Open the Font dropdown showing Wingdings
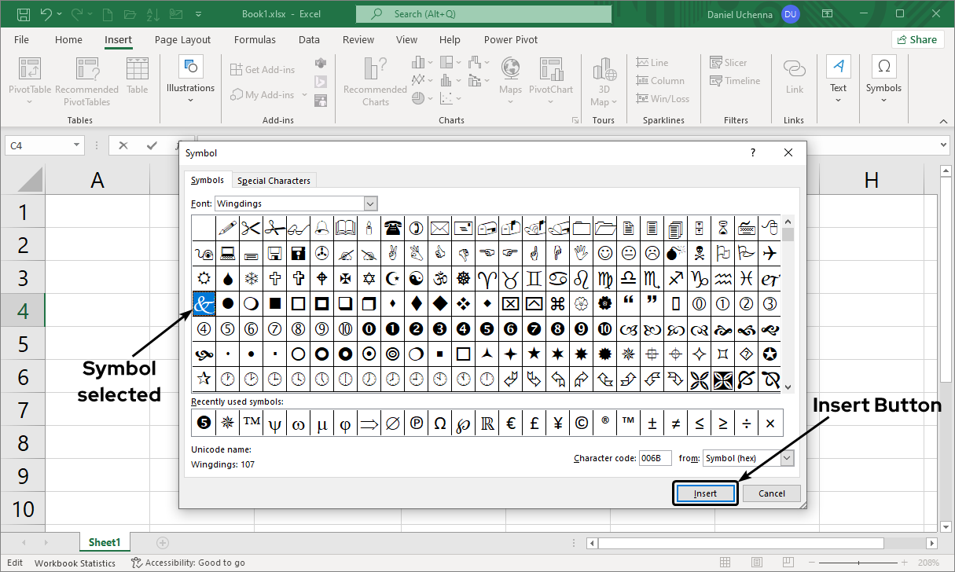 370,203
